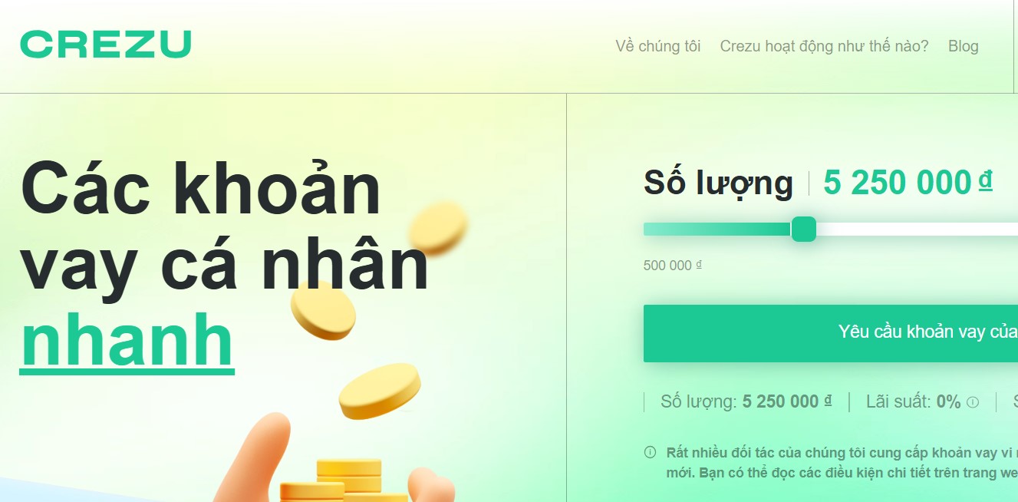Image resolution: width=1018 pixels, height=502 pixels.
Task: Click the floating coin above the hand
Action: (x=379, y=391)
